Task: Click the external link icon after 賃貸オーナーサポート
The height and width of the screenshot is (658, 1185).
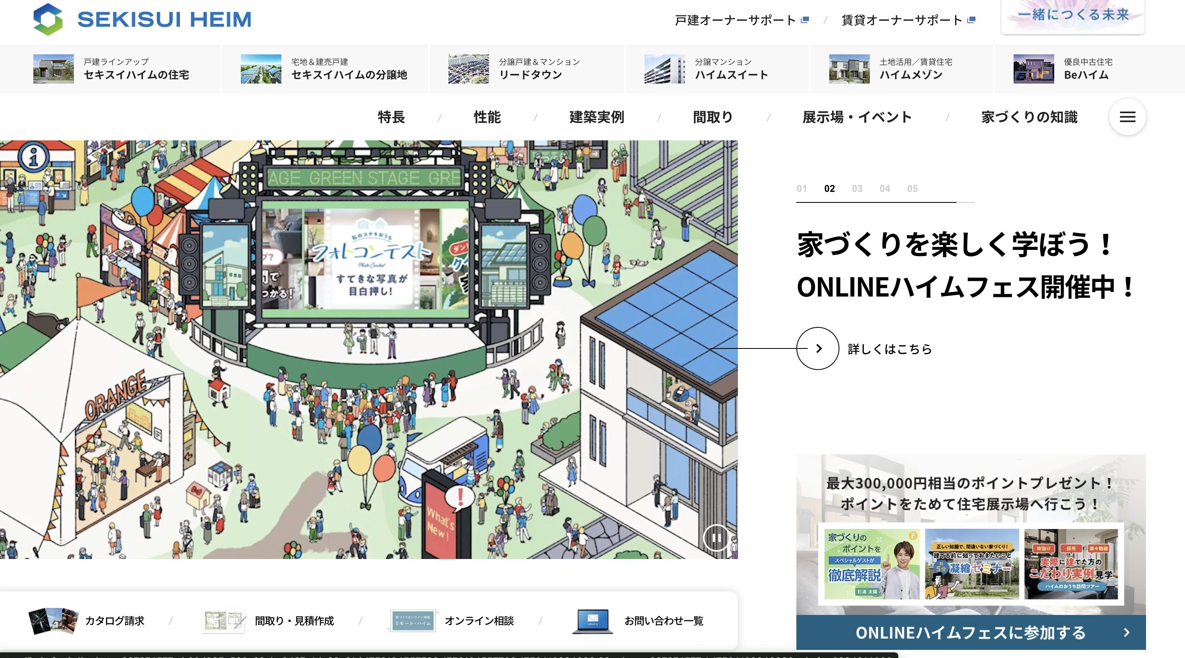Action: (x=971, y=20)
